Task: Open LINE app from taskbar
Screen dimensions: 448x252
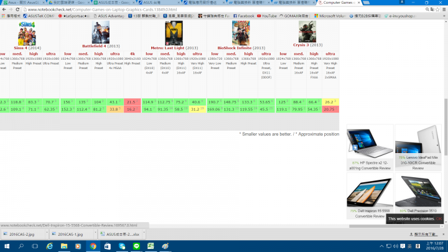Action: (136, 246)
